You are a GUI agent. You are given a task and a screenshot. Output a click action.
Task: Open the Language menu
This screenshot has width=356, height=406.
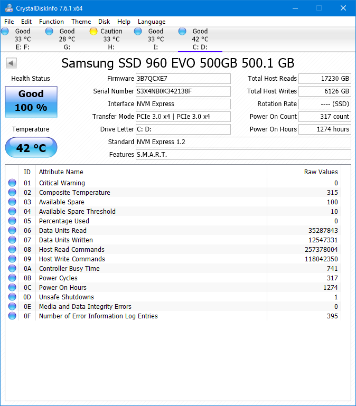point(152,22)
